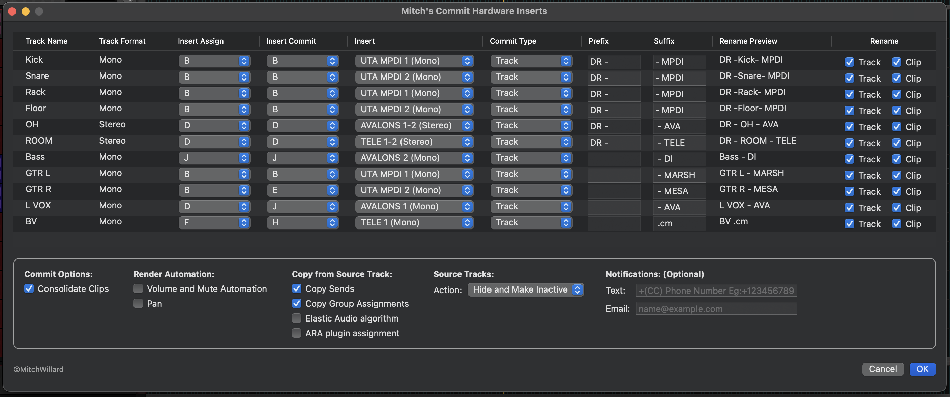Screen dimensions: 950x397
Task: Uncheck Consolidate Clips option
Action: click(29, 288)
